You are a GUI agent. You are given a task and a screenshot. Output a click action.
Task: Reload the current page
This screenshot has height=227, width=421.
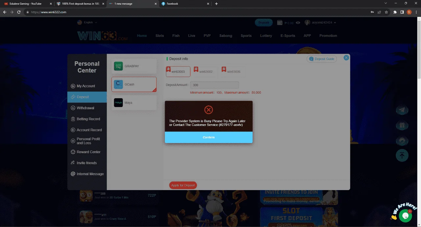click(19, 12)
